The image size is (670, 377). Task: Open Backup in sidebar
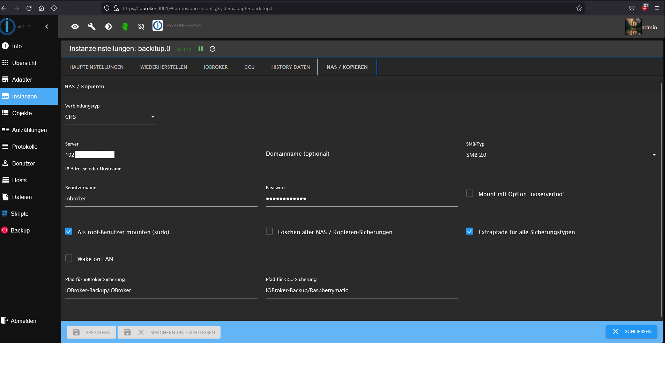(29, 230)
